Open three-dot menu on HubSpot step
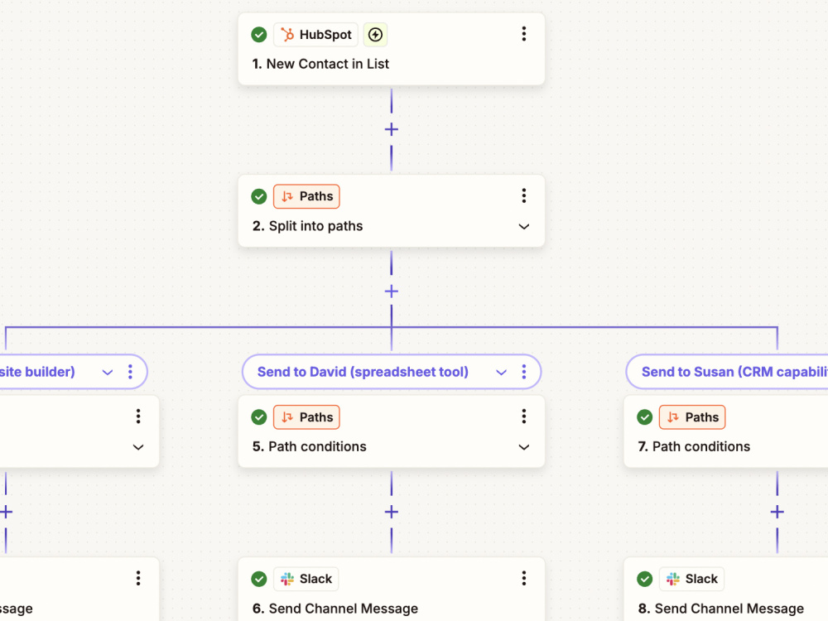 (524, 34)
